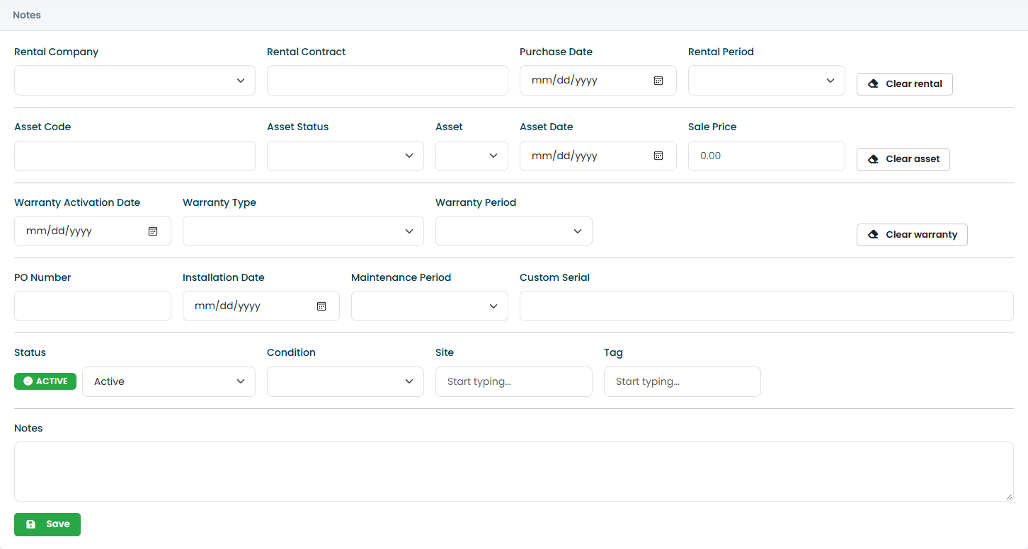Screen dimensions: 1028x549
Task: Click the Clear rental button label
Action: (914, 83)
